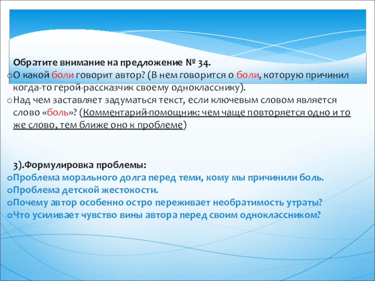Click 'Почему автор особенно остро переживает' line
Image resolution: width=375 pixels, height=281 pixels.
(x=168, y=202)
